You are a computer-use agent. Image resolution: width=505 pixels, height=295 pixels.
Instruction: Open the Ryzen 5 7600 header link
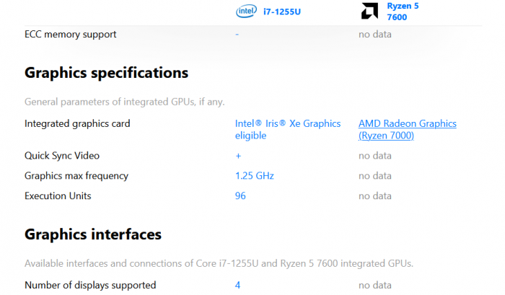coord(403,11)
